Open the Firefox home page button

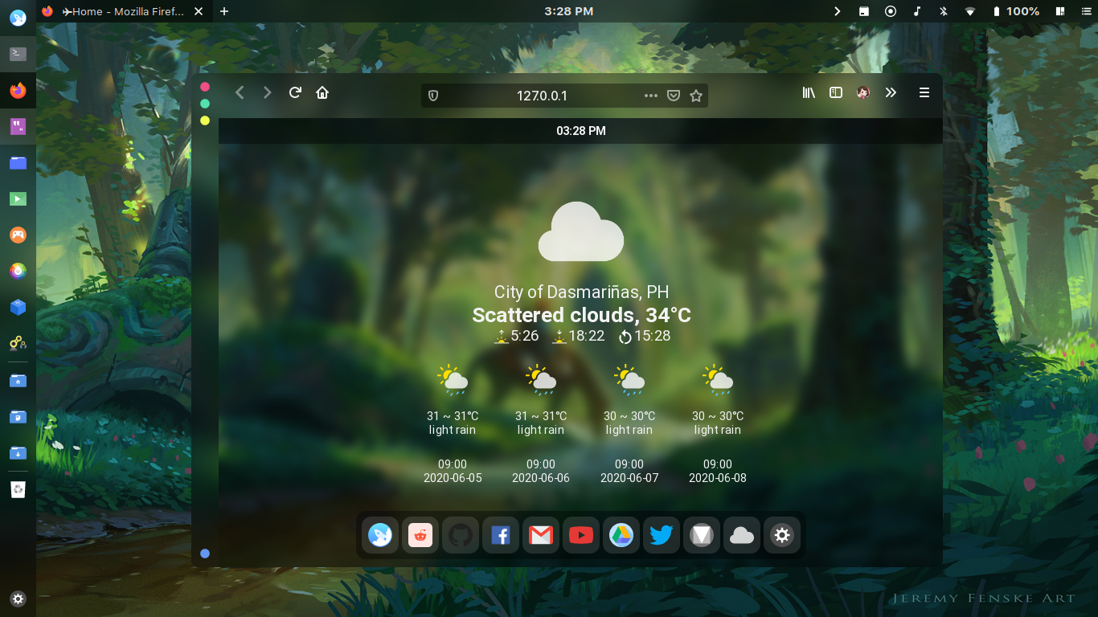tap(322, 92)
